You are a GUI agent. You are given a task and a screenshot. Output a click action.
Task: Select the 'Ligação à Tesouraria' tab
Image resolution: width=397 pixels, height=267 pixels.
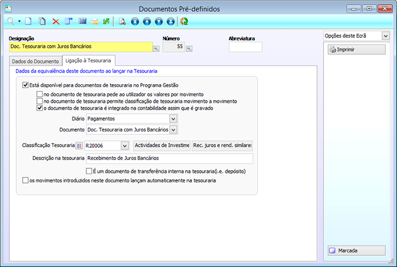tap(88, 61)
